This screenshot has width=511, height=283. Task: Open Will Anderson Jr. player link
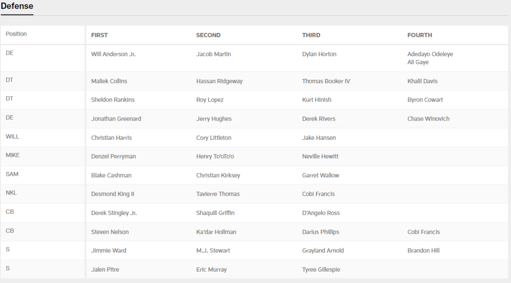click(x=113, y=54)
